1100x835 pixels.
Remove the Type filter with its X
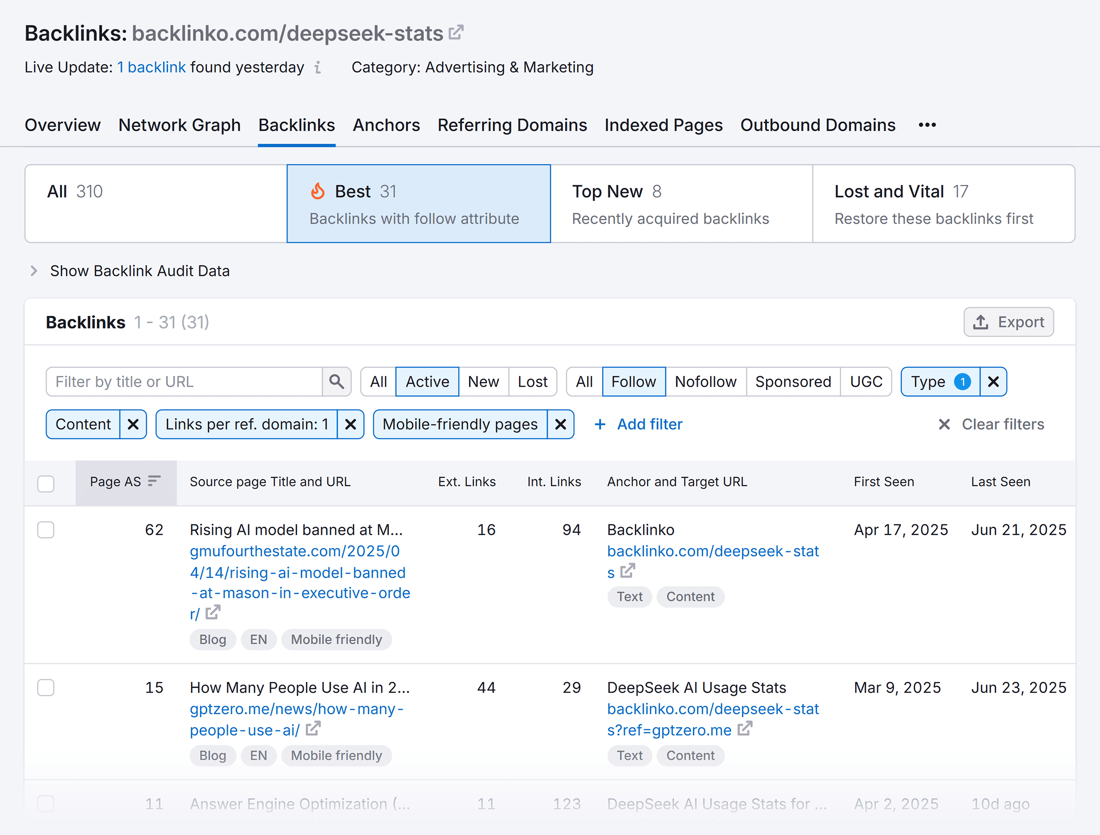pos(993,381)
